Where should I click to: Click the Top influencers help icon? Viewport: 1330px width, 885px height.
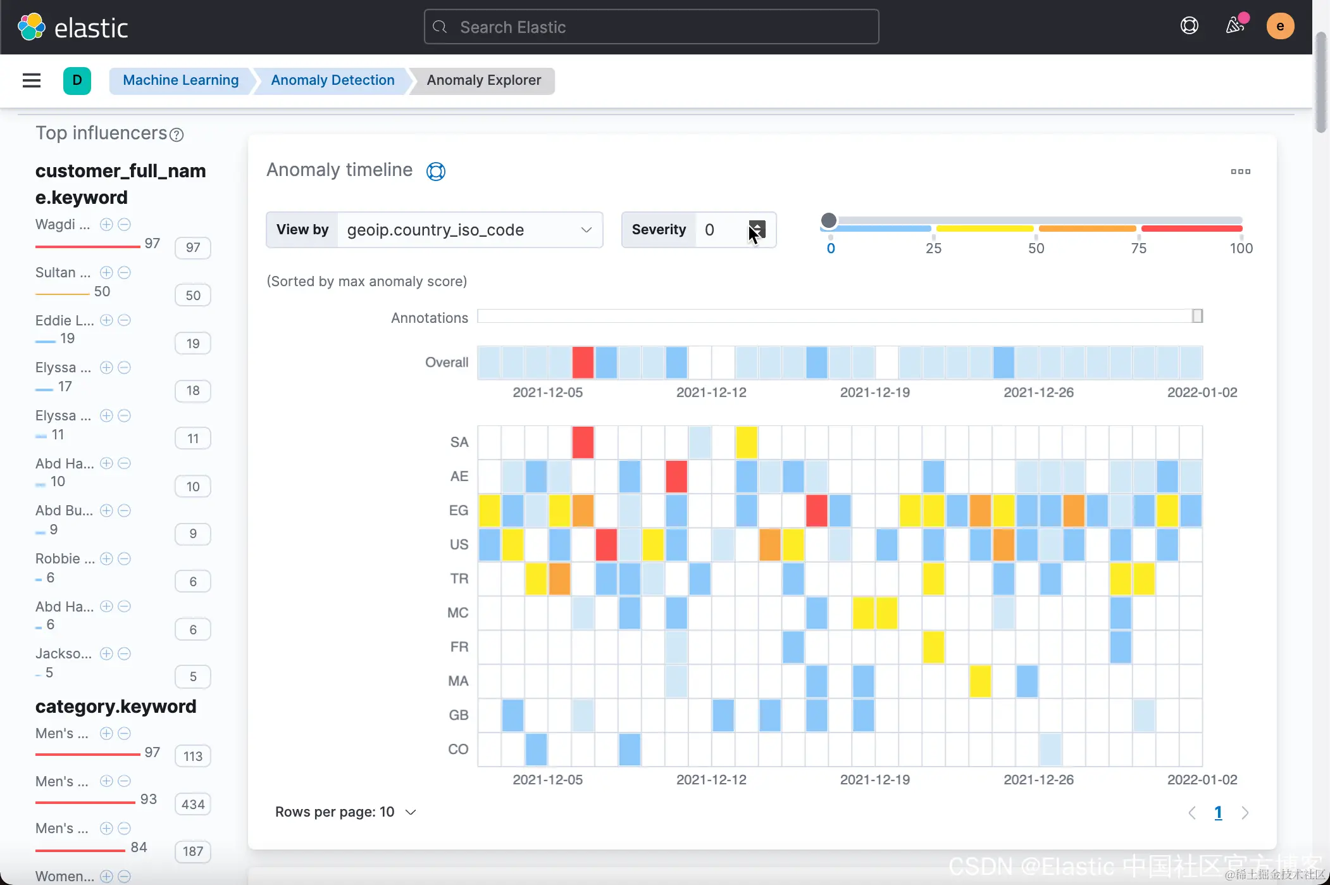(177, 135)
